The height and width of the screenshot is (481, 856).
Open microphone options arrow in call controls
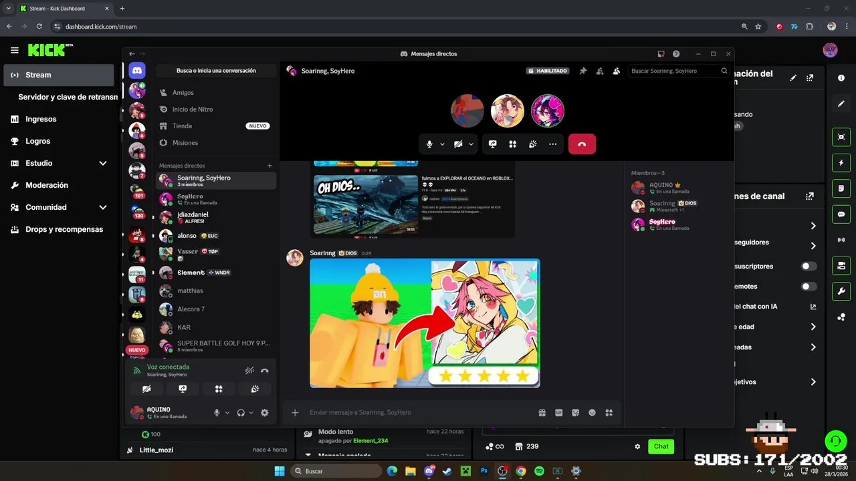click(442, 144)
